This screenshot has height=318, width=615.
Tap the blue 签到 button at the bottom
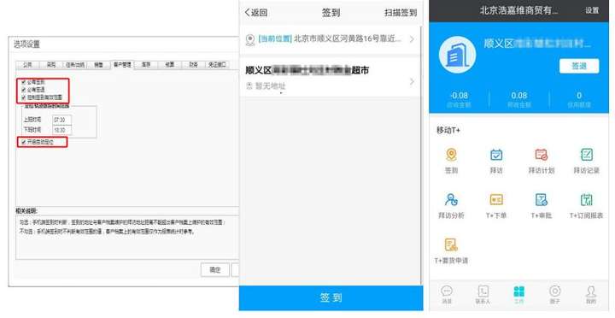tap(331, 298)
